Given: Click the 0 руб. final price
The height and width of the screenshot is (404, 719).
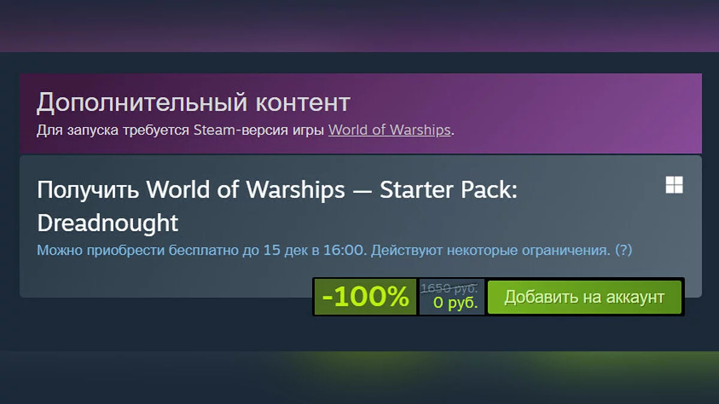Looking at the screenshot, I should tap(455, 303).
